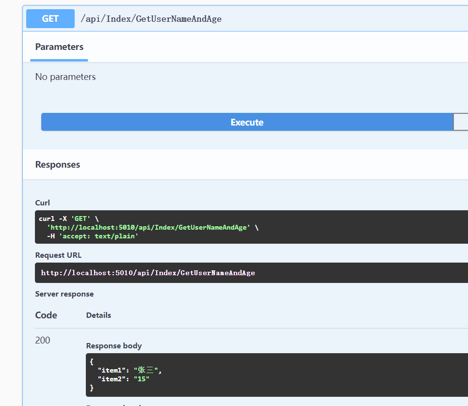Viewport: 468px width, 406px height.
Task: Select the Parameters tab
Action: click(x=59, y=47)
